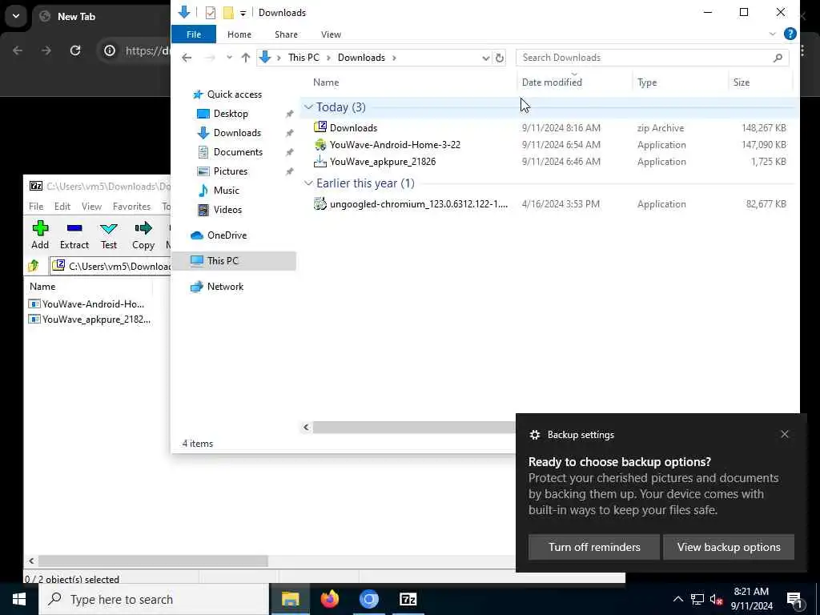This screenshot has width=820, height=615.
Task: Expand address bar history dropdown
Action: (485, 58)
